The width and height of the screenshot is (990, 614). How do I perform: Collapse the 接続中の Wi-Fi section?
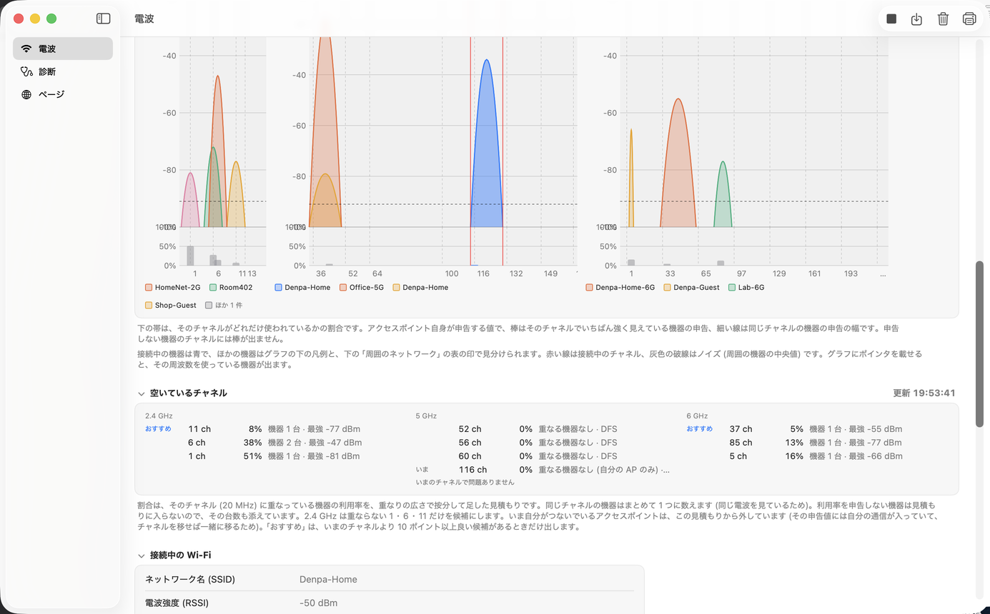(141, 555)
